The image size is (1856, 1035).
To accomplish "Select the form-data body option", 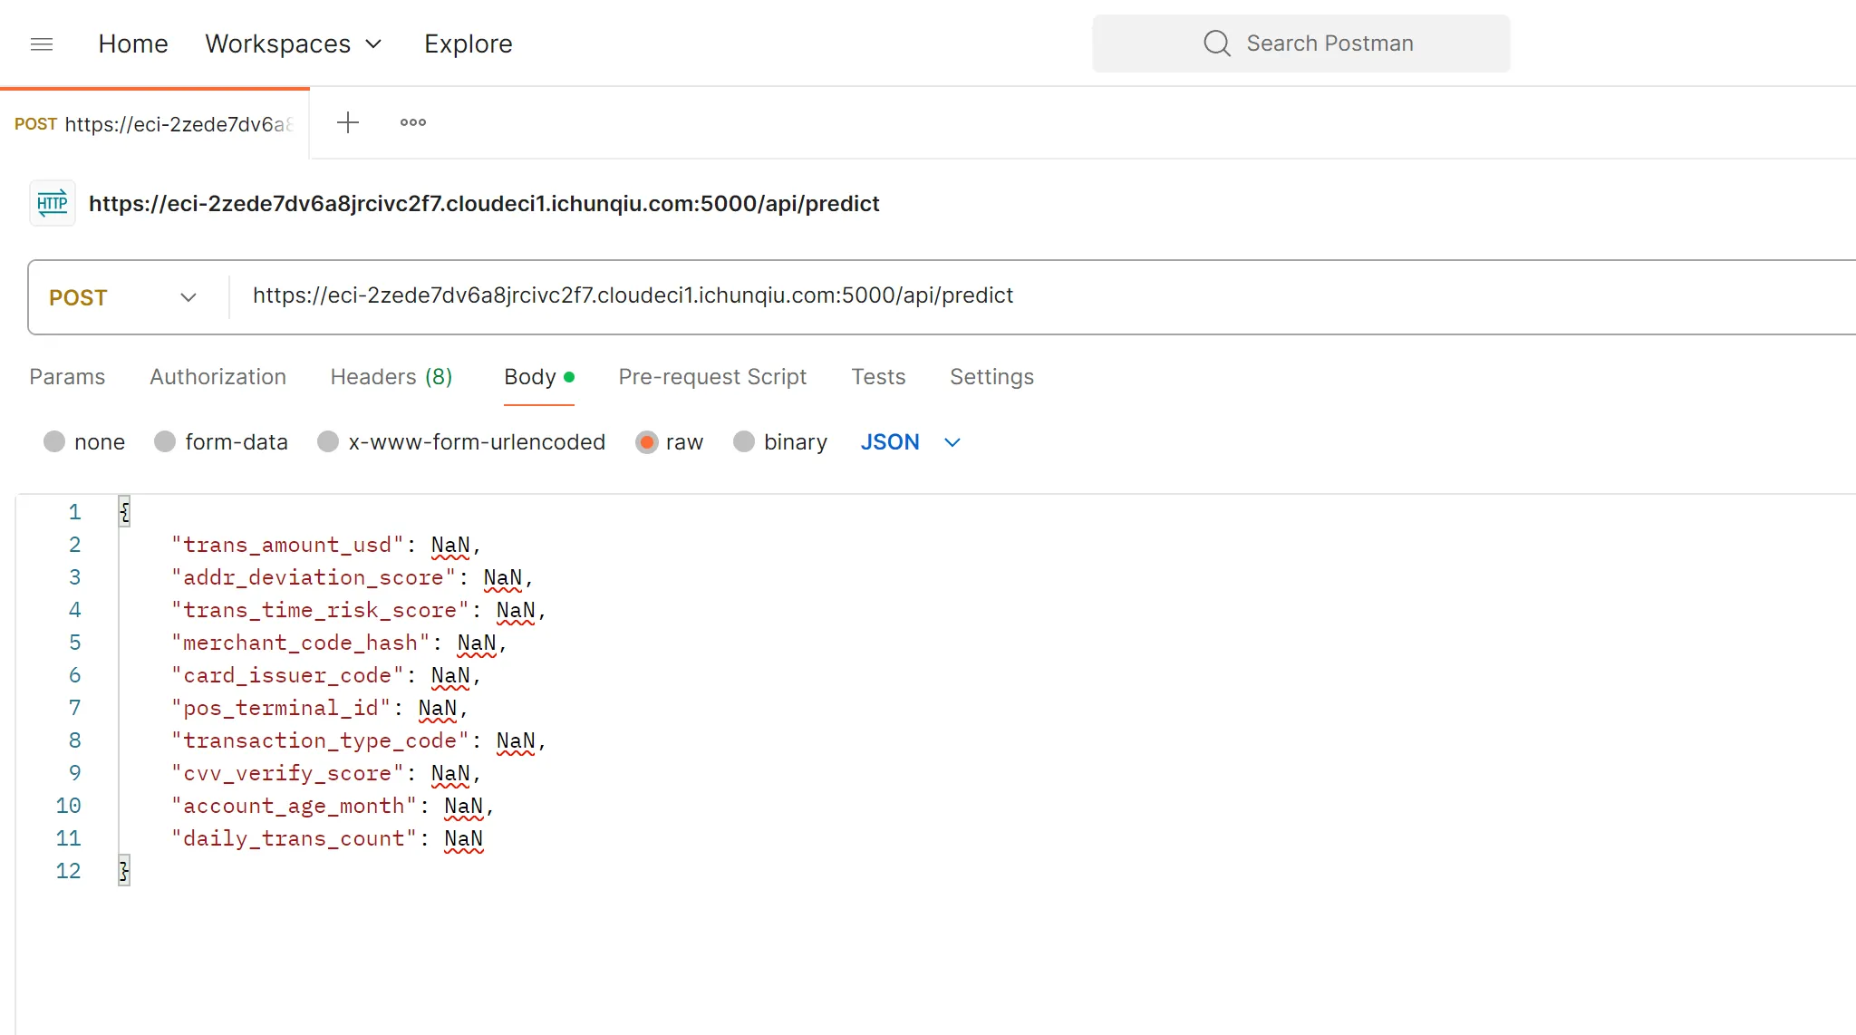I will click(165, 441).
